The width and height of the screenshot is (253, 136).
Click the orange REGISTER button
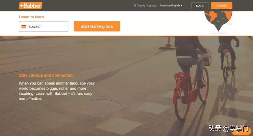coord(222,6)
